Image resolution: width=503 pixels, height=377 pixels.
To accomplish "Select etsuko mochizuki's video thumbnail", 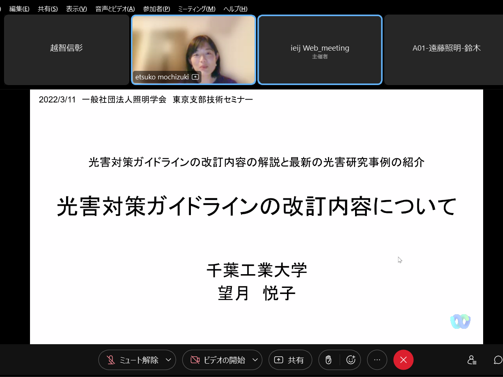I will pyautogui.click(x=194, y=50).
